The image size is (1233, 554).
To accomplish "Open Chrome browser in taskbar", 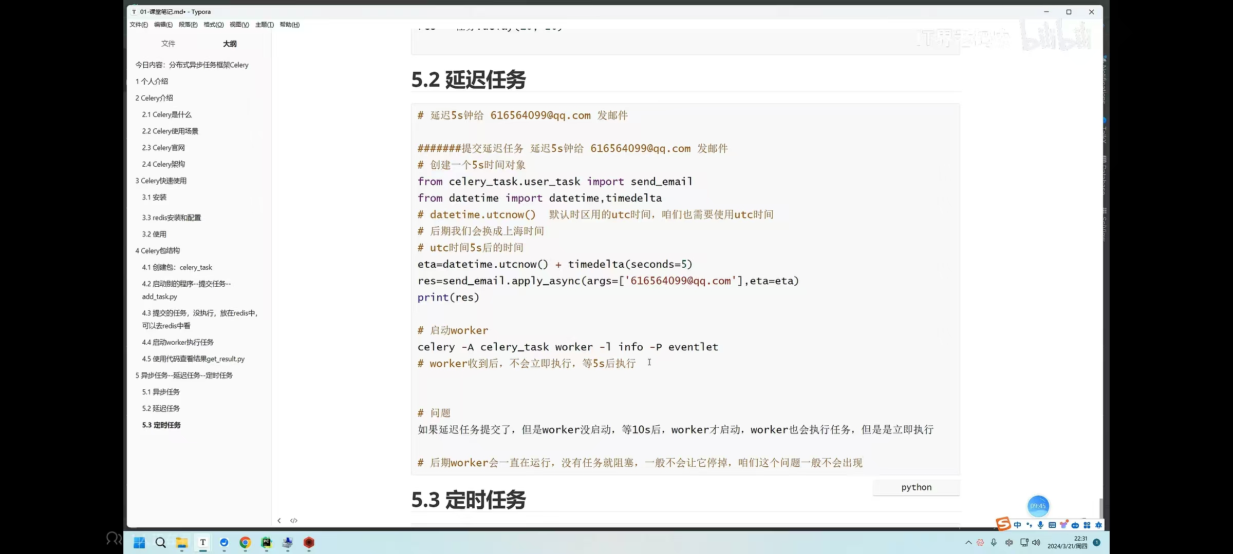I will click(x=245, y=542).
